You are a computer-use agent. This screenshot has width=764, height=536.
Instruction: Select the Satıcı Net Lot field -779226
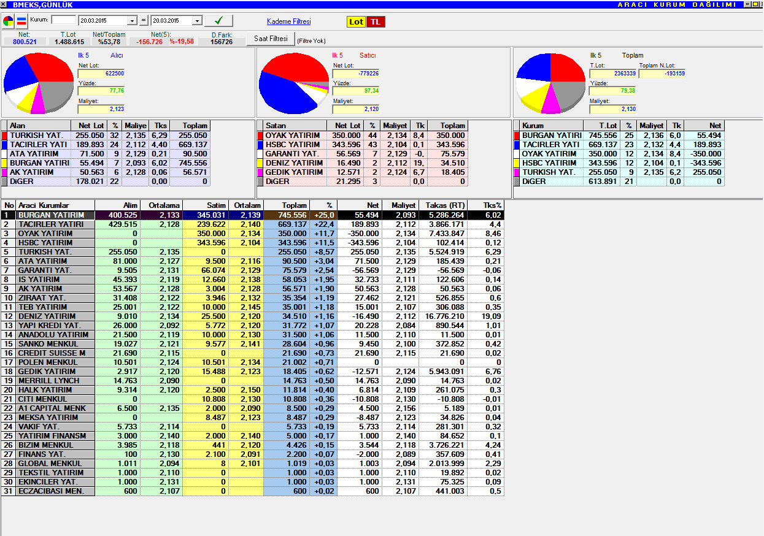click(356, 74)
